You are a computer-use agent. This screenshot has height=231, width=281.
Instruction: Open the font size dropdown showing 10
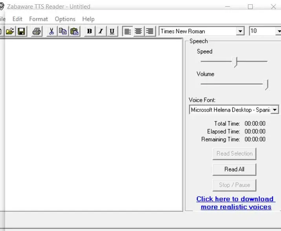coord(279,31)
